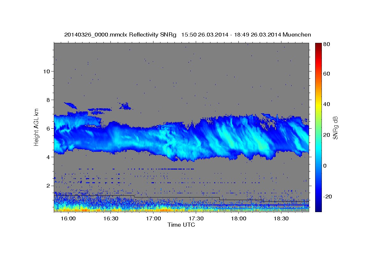The image size is (382, 254).
Task: Click the colorbar value label 40
Action: coord(327,104)
